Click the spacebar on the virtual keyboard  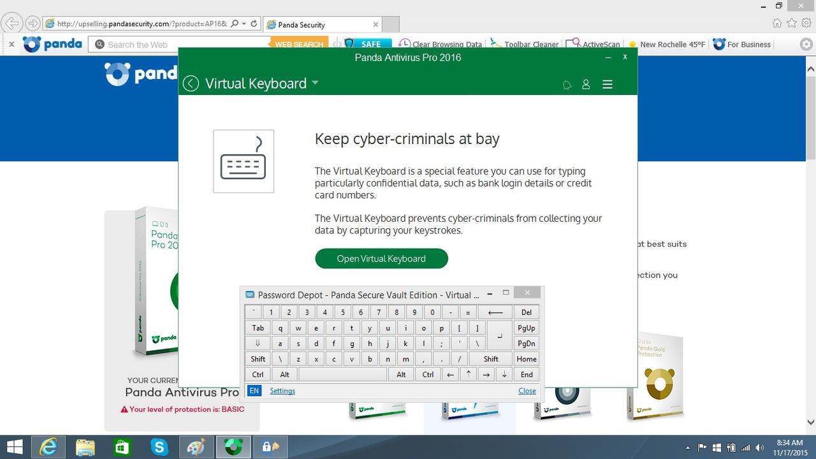(x=343, y=374)
